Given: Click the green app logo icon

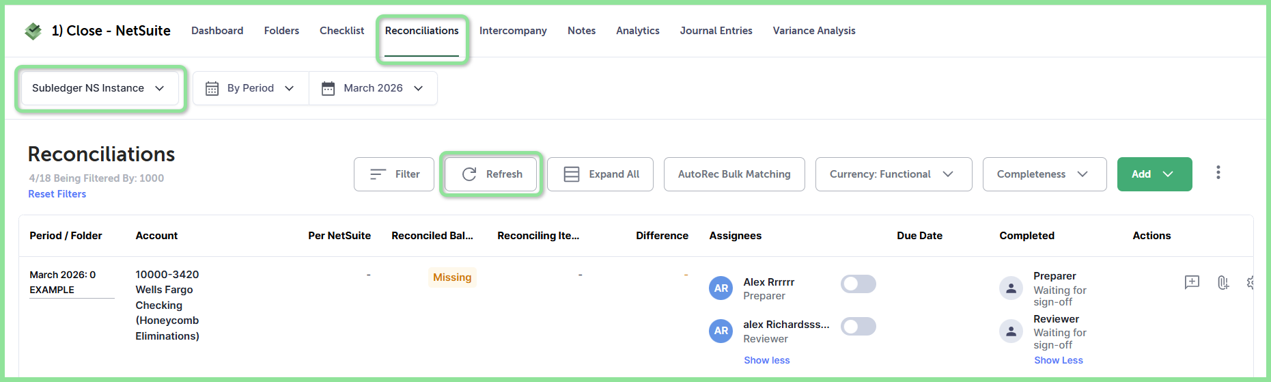Looking at the screenshot, I should (33, 31).
